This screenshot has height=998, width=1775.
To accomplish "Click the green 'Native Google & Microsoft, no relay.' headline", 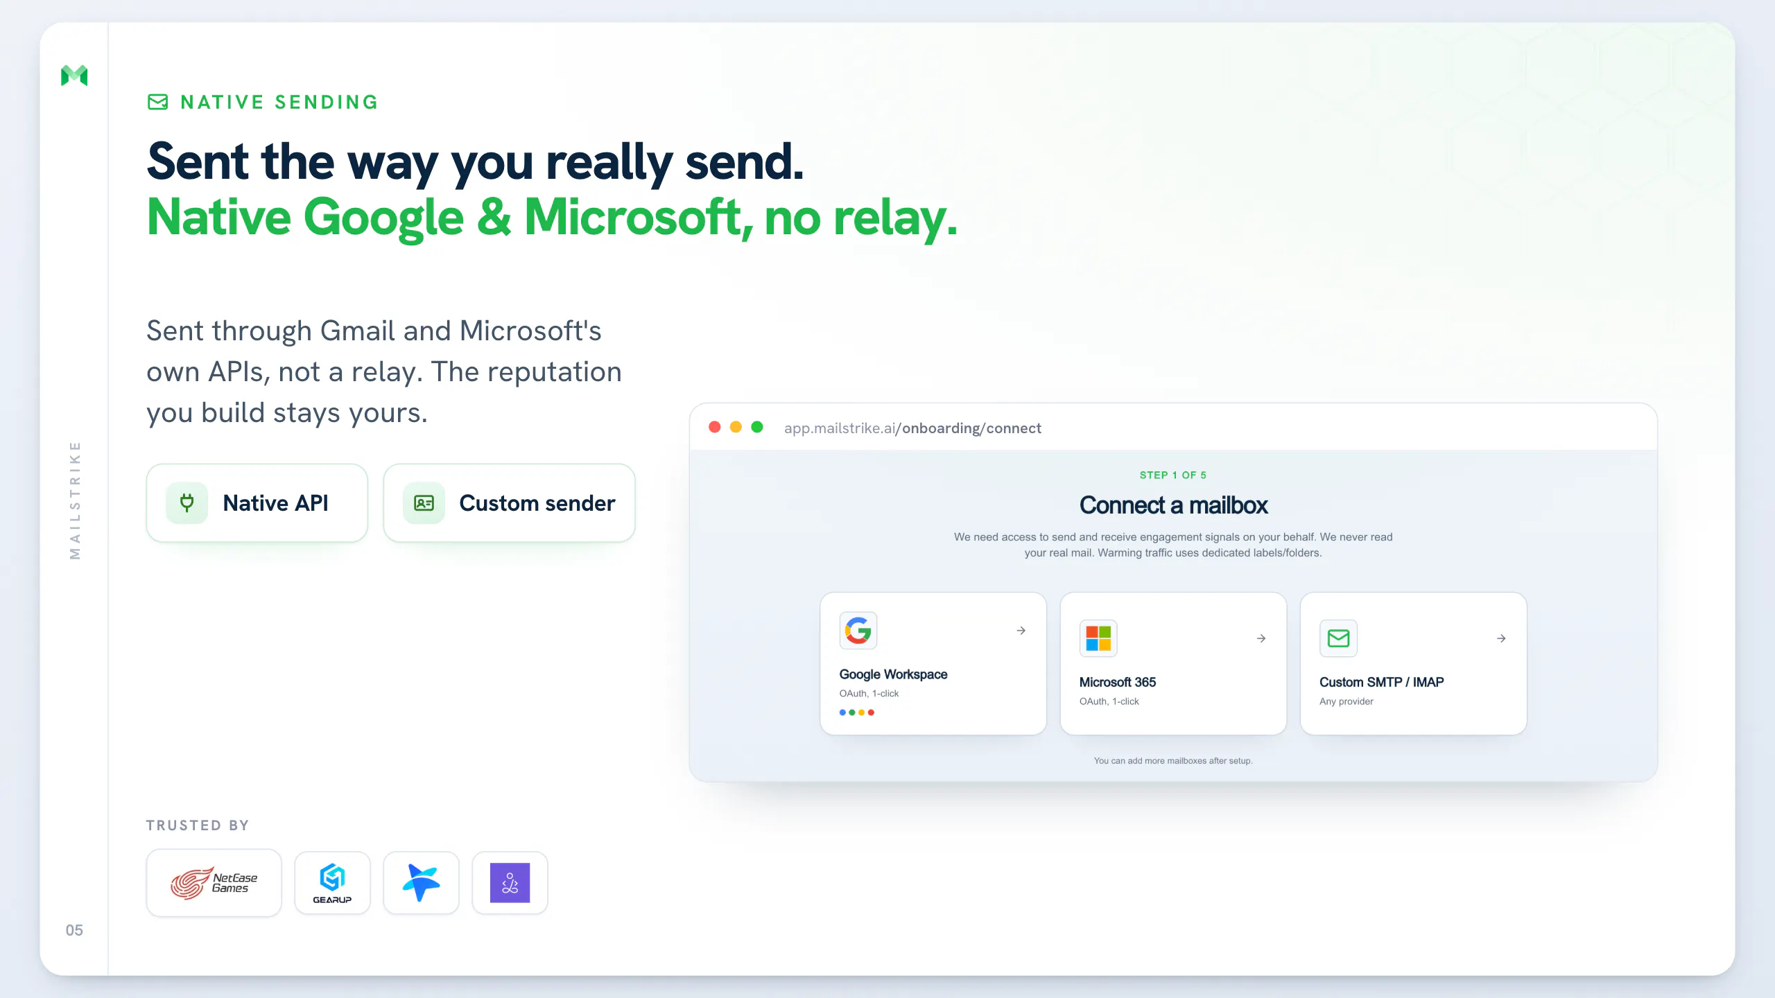I will 552,219.
